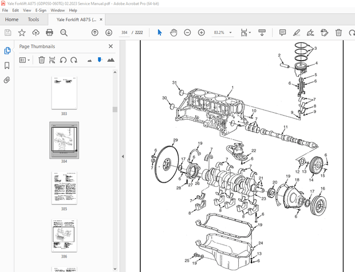Delete selected page thumbnail with trash icon

(41, 60)
